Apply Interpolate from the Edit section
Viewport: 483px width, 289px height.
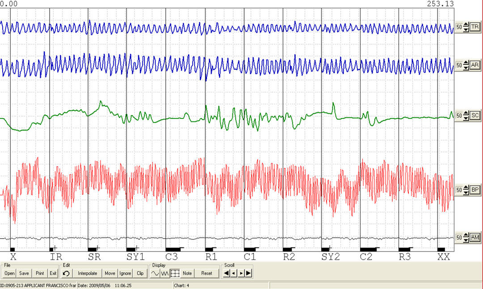tap(88, 273)
